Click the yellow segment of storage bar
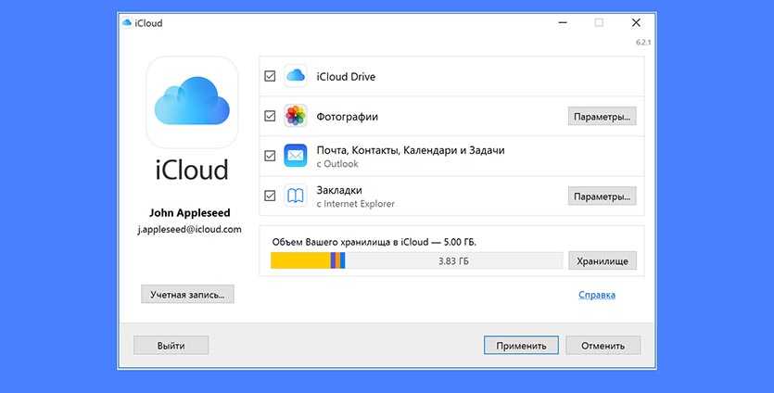Screen dimensions: 774x393 299,261
